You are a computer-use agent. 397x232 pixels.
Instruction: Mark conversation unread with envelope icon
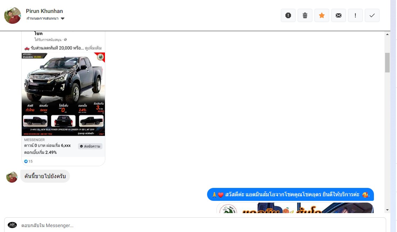click(339, 15)
